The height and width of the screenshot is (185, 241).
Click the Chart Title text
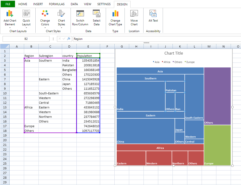pos(174,53)
